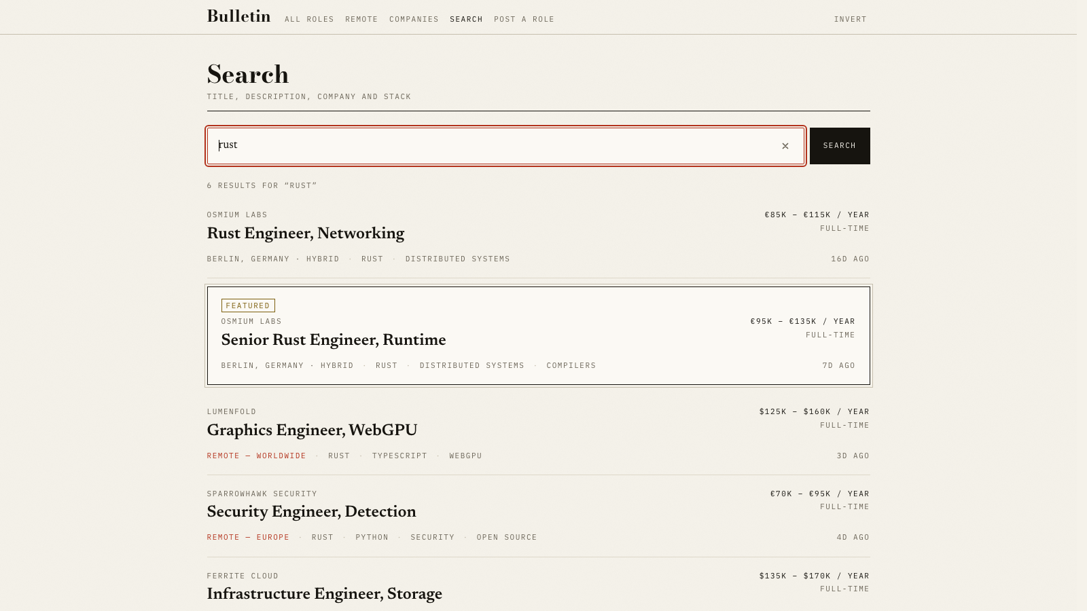1087x611 pixels.
Task: Click the Search page heading
Action: [x=248, y=75]
